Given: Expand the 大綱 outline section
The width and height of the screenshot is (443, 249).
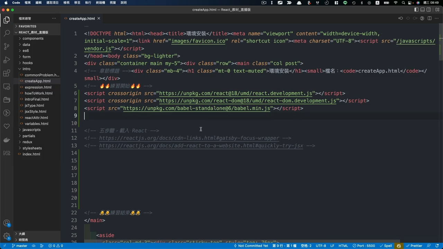Looking at the screenshot, I should (x=37, y=234).
